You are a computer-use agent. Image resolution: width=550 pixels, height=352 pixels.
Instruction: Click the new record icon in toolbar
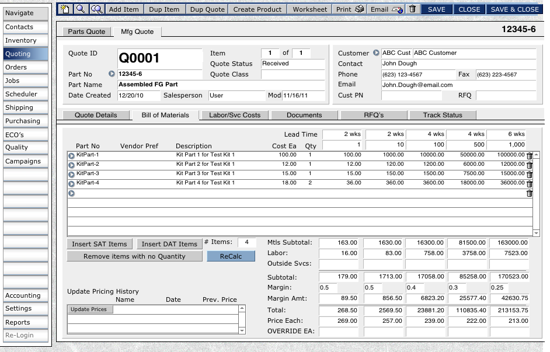(65, 9)
